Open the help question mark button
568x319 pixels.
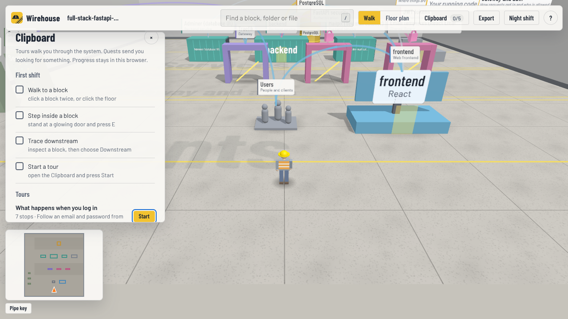point(551,18)
